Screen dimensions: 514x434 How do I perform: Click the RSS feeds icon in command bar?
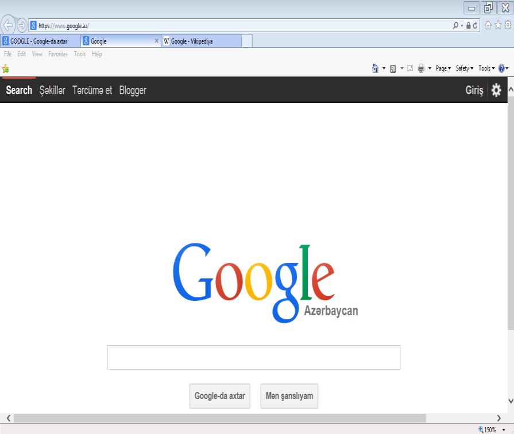(393, 68)
